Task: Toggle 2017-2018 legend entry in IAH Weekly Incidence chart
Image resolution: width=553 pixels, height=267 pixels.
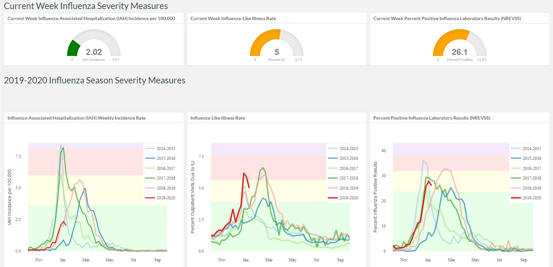Action: [x=160, y=178]
